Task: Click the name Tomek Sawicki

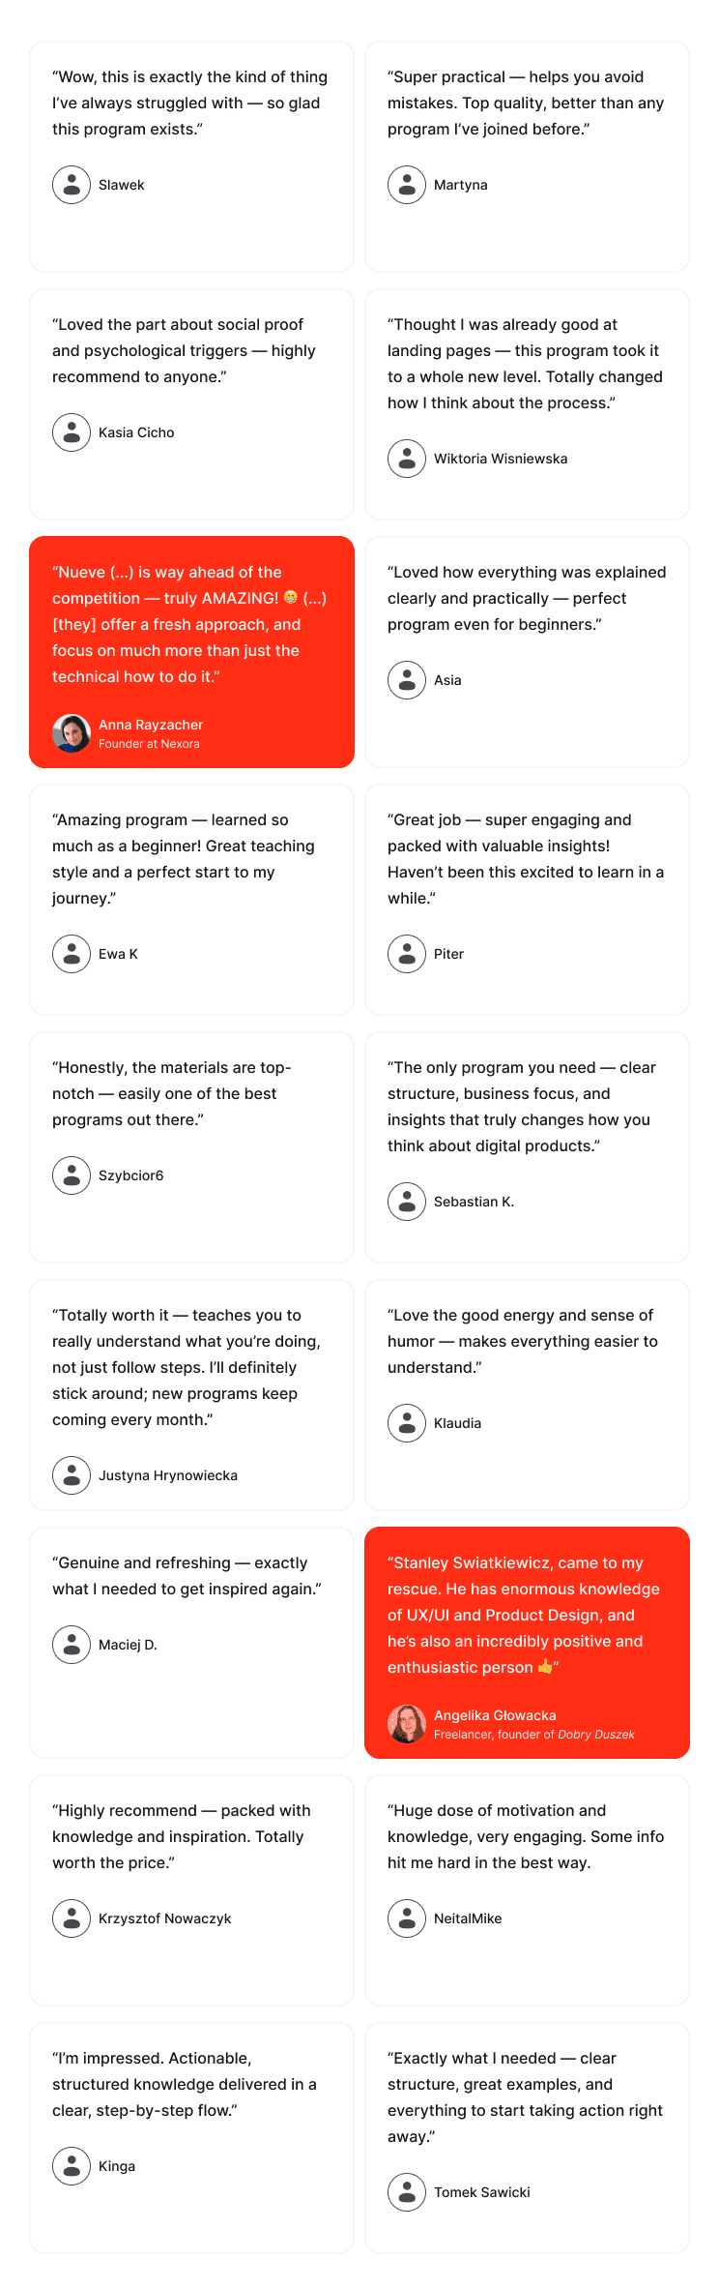Action: point(482,2192)
